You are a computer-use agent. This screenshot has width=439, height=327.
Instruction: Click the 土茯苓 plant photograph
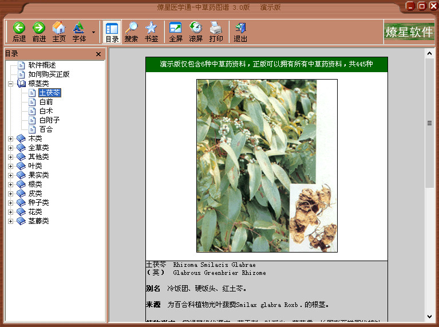tap(267, 166)
